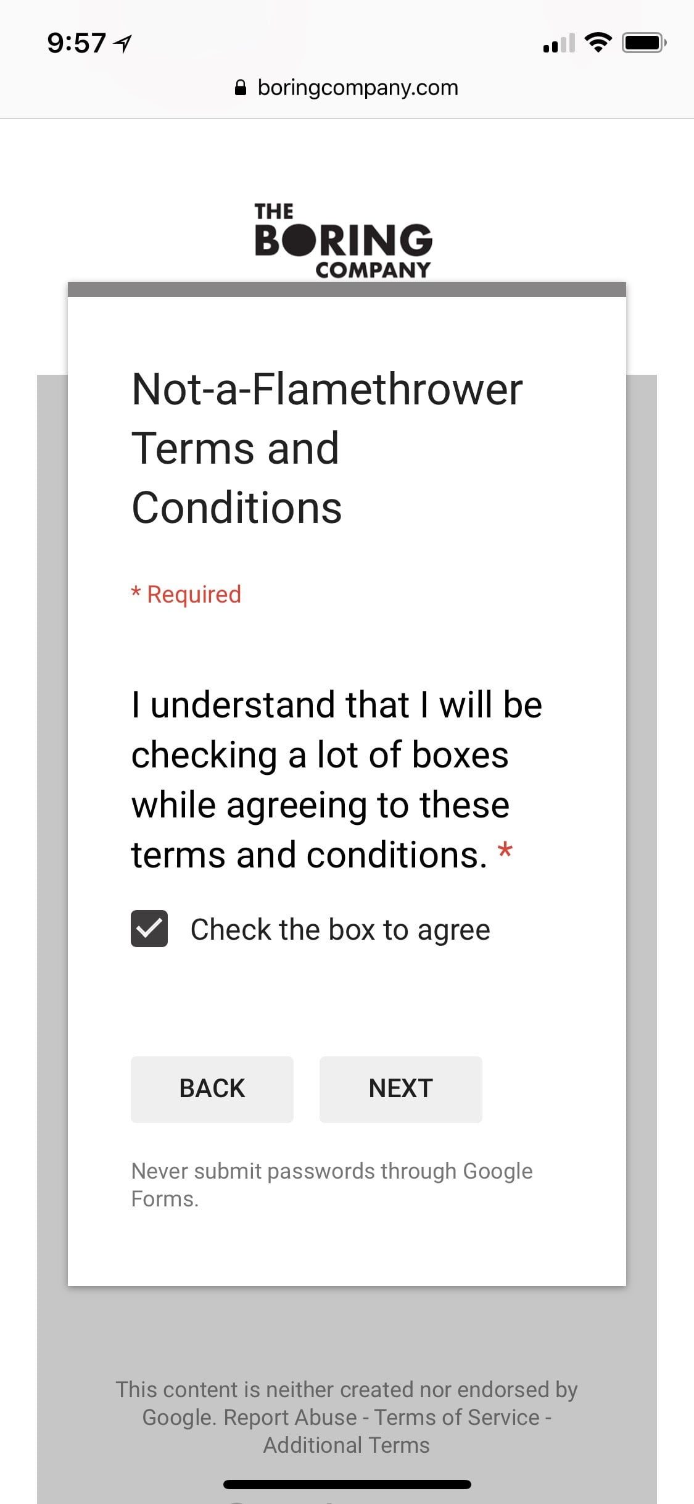Image resolution: width=694 pixels, height=1504 pixels.
Task: Open the Report Abuse link
Action: (x=290, y=1418)
